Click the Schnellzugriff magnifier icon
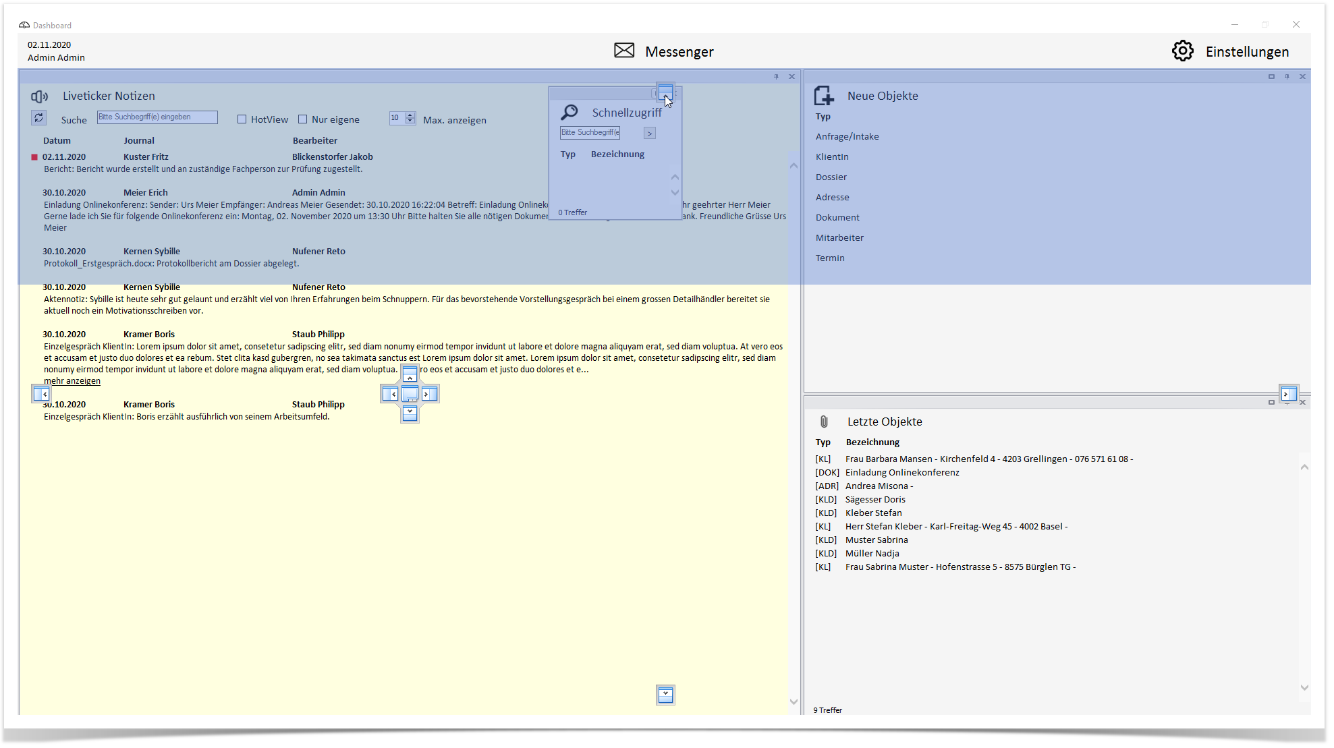The width and height of the screenshot is (1334, 748). click(569, 112)
